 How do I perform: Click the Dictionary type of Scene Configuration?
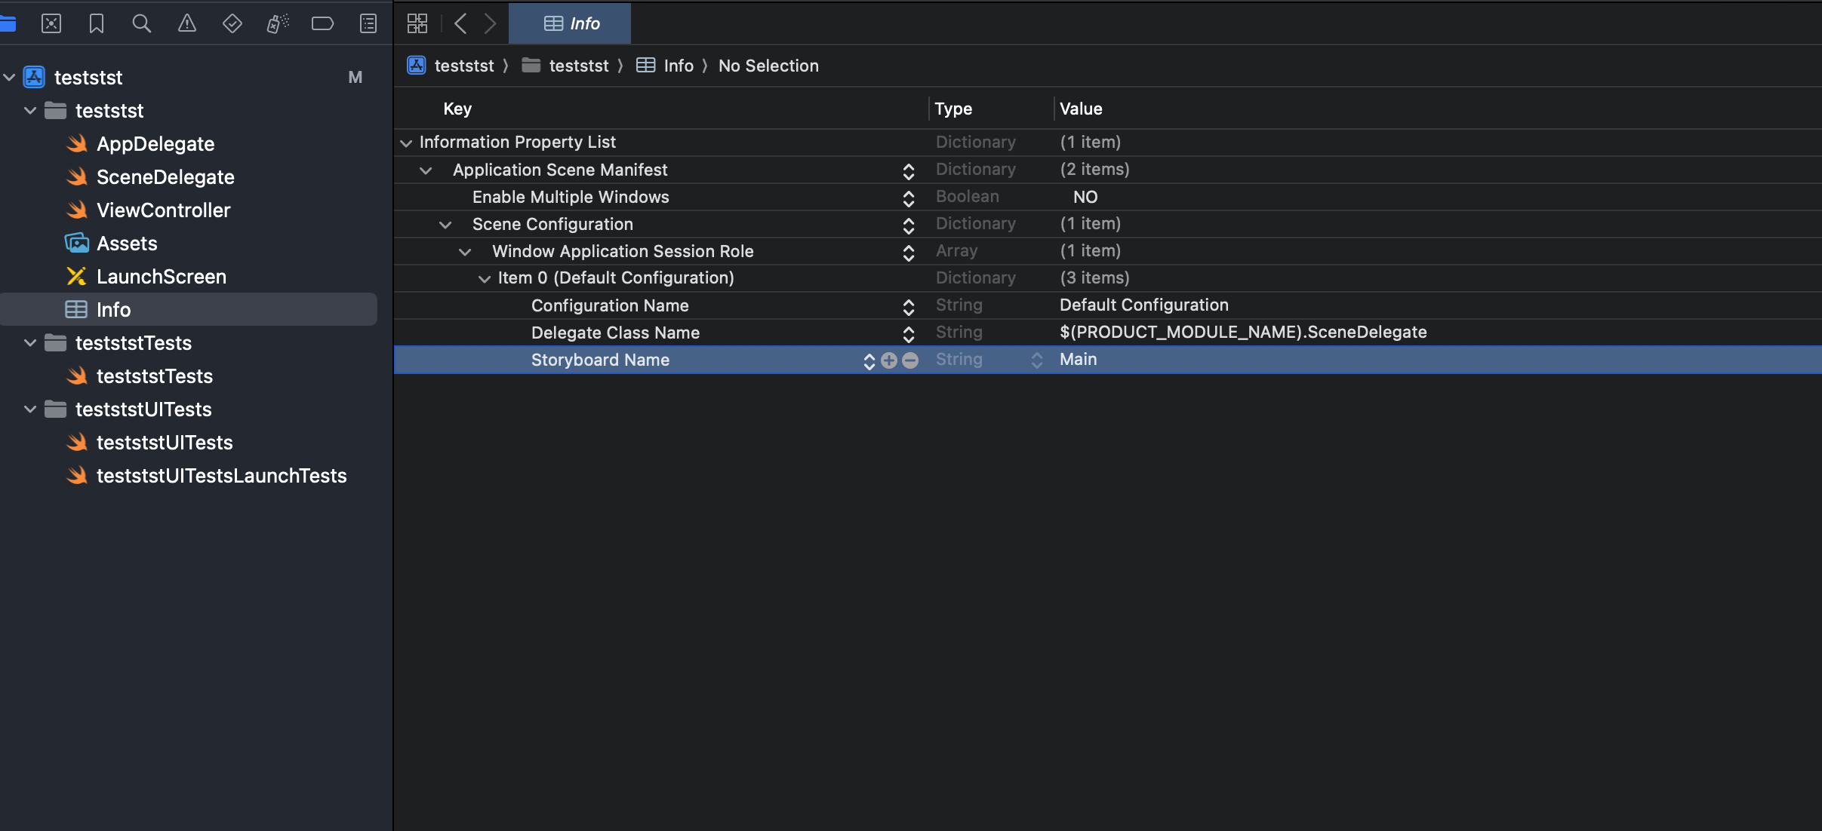point(976,224)
